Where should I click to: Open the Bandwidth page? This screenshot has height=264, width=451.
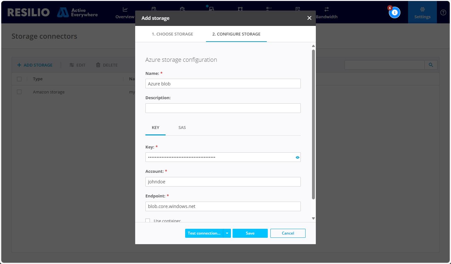(327, 13)
